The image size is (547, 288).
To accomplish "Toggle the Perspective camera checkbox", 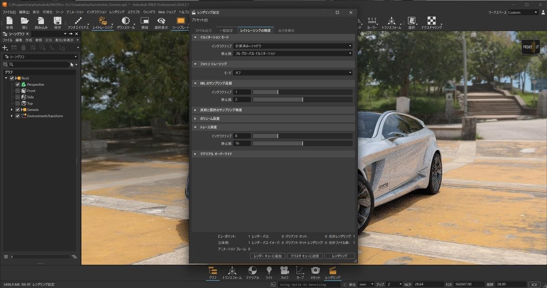I will click(18, 84).
